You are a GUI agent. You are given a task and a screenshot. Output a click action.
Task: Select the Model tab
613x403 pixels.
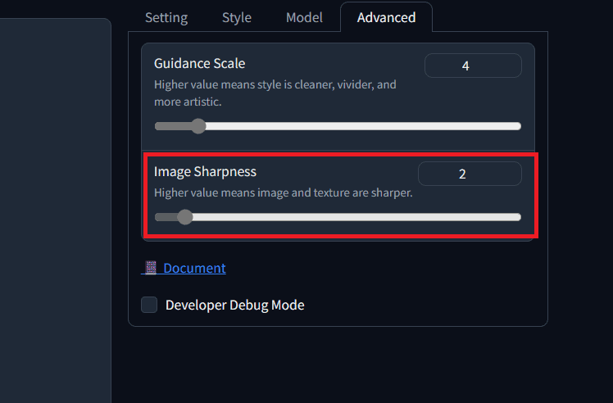(x=304, y=17)
